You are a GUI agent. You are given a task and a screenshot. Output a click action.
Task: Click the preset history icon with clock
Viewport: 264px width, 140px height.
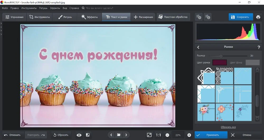pos(208,17)
